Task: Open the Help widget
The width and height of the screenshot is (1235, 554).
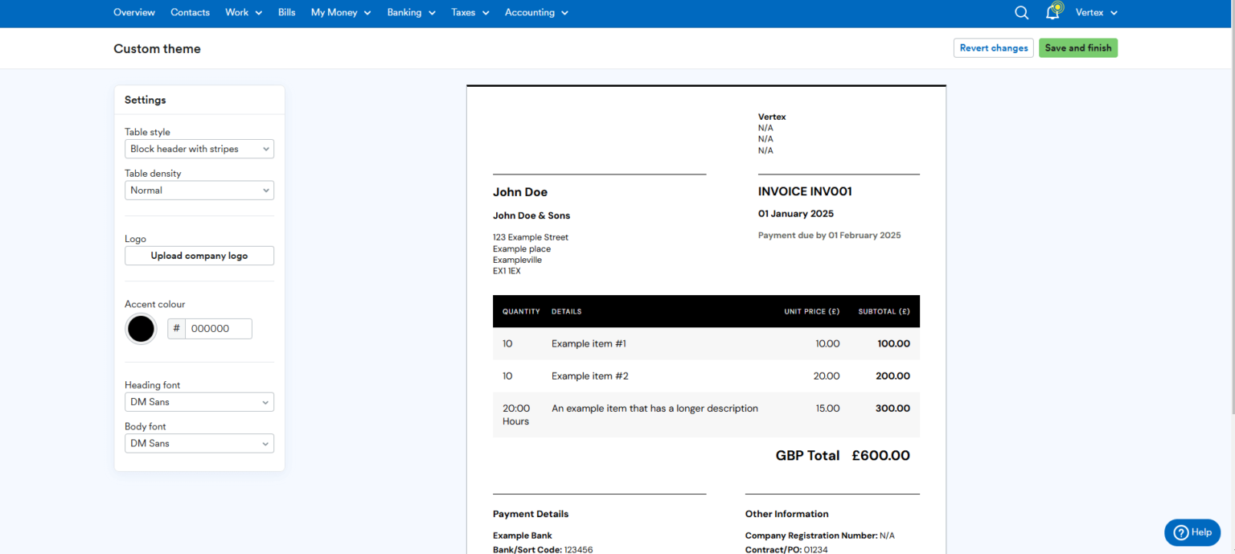Action: (x=1192, y=532)
